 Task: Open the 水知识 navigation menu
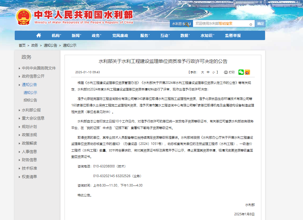click(x=207, y=35)
